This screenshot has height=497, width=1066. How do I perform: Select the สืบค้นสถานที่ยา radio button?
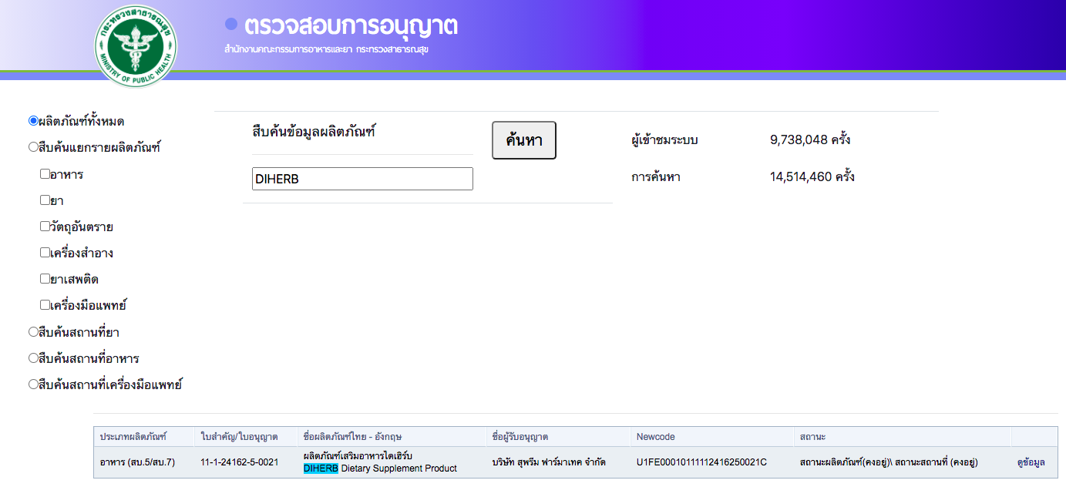click(33, 332)
